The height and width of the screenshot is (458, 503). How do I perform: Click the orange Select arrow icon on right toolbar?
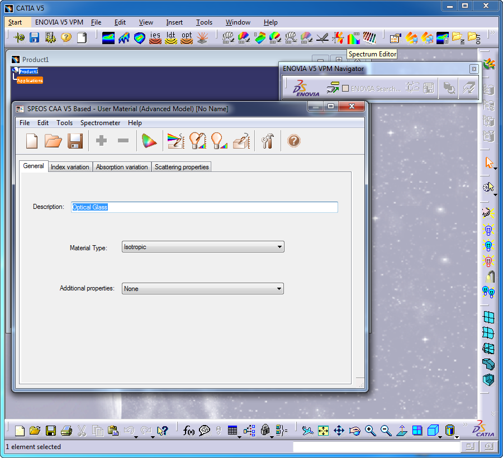point(489,163)
